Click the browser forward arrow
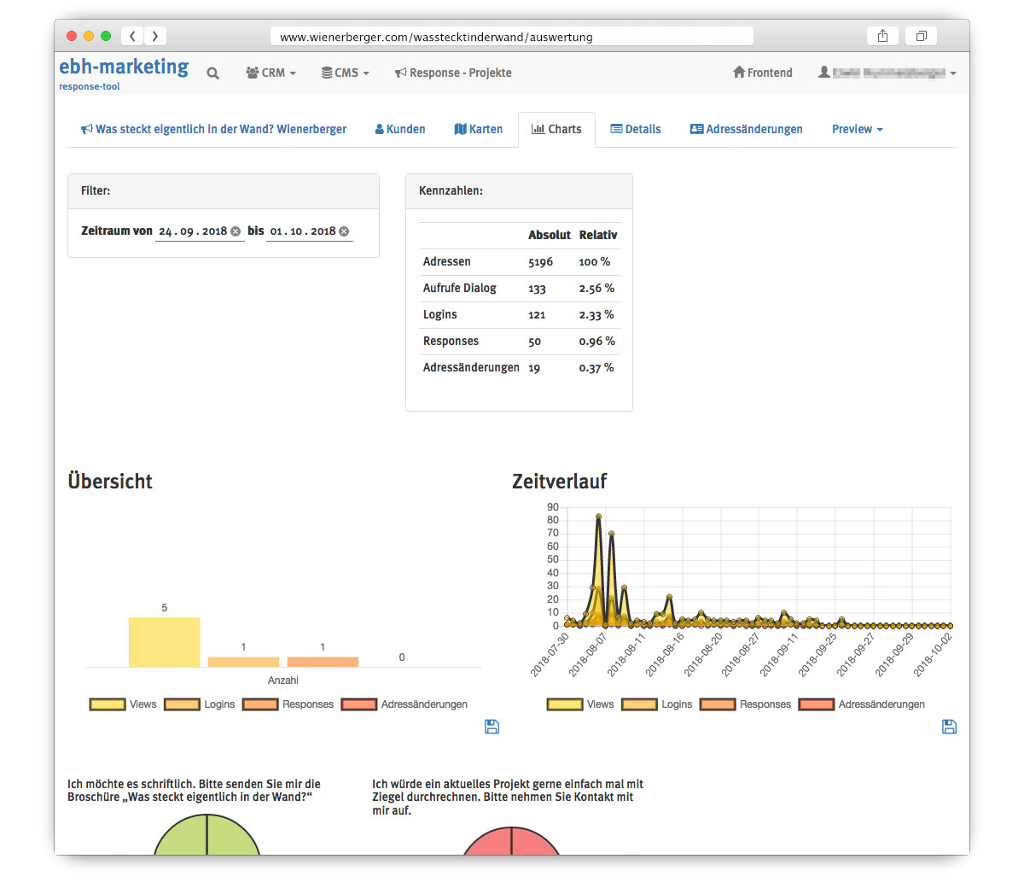The image size is (1024, 894). pos(154,36)
